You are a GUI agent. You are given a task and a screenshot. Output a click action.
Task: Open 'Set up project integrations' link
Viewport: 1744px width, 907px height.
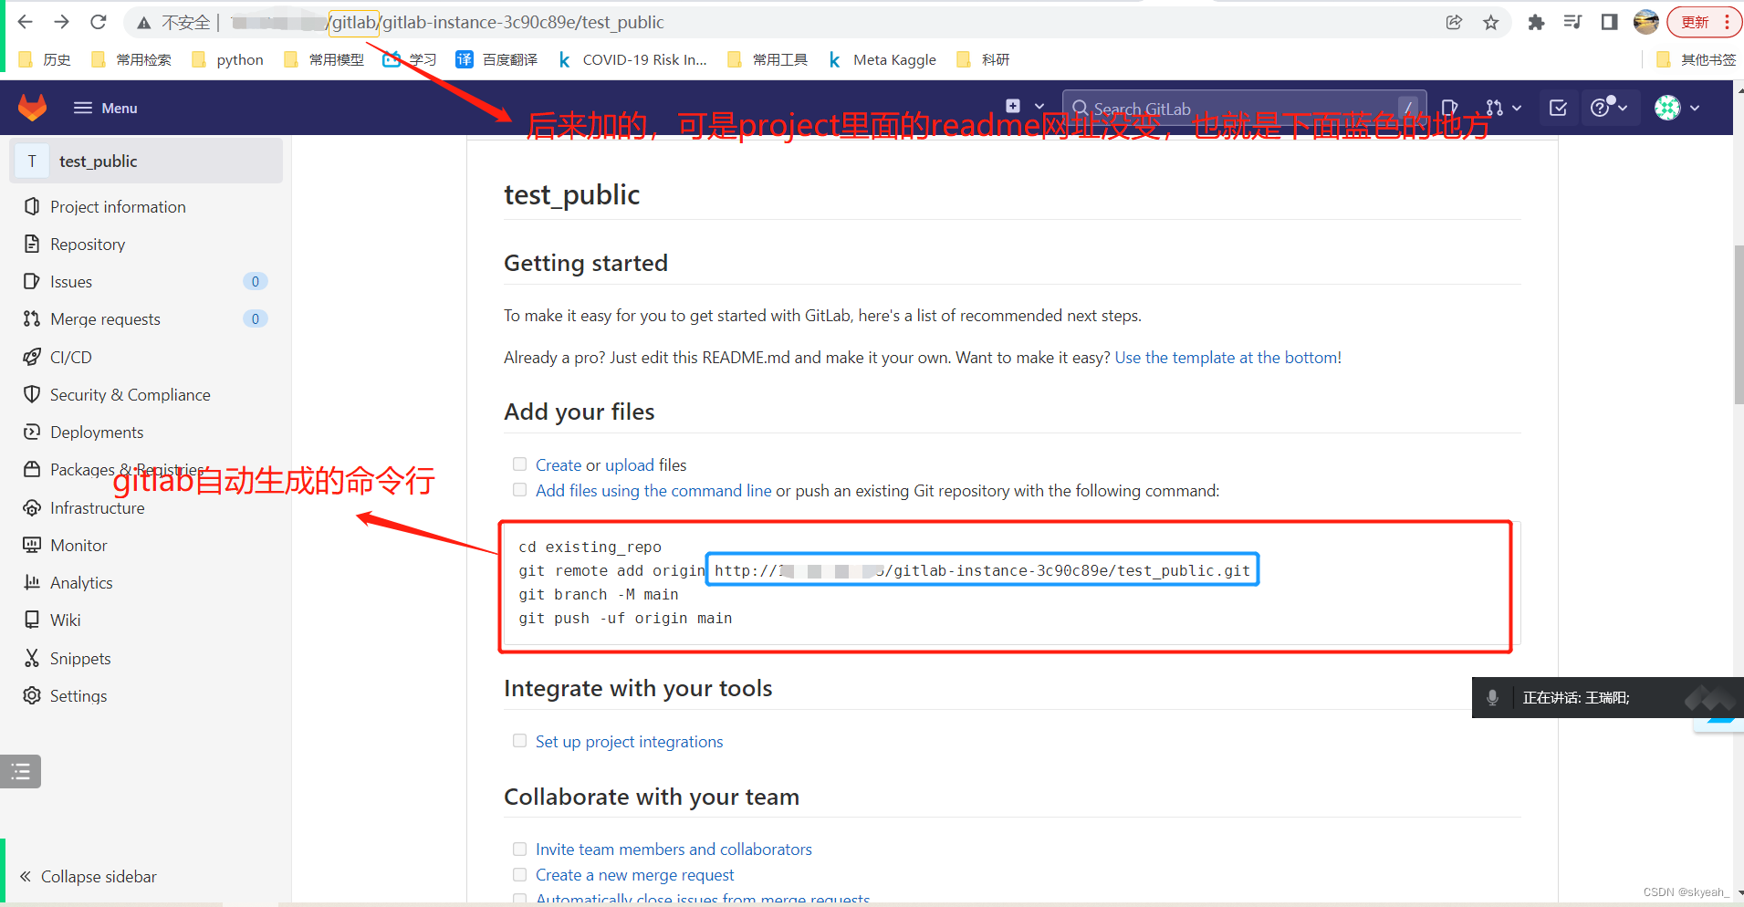point(630,742)
